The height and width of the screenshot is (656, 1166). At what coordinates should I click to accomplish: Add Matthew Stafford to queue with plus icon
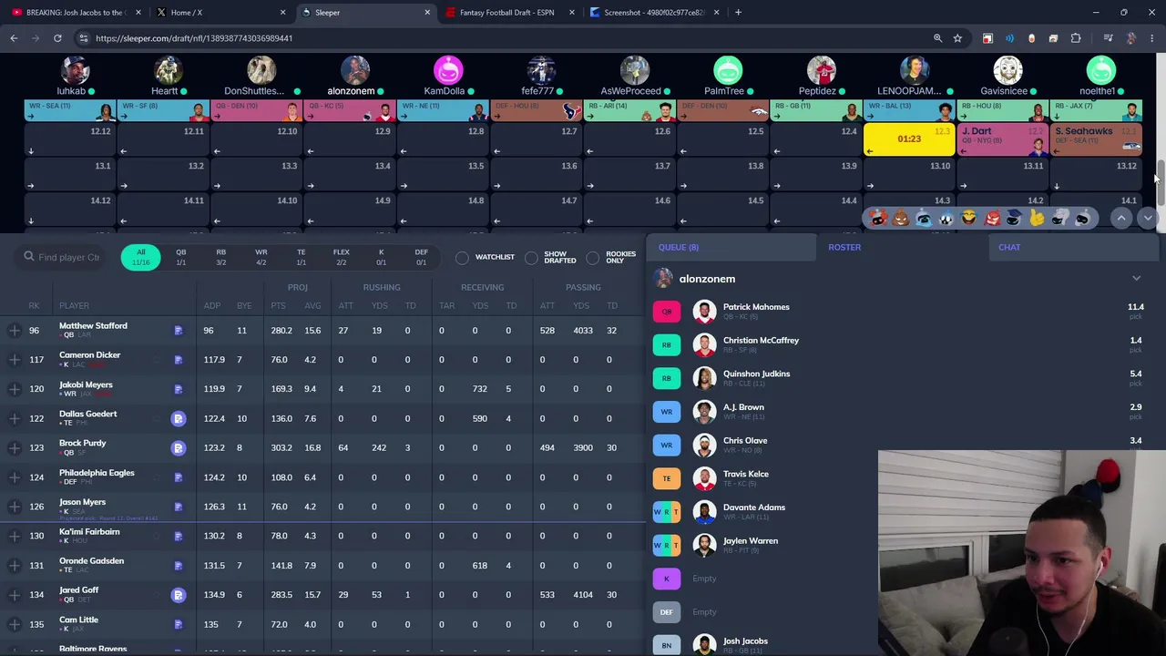pos(15,331)
